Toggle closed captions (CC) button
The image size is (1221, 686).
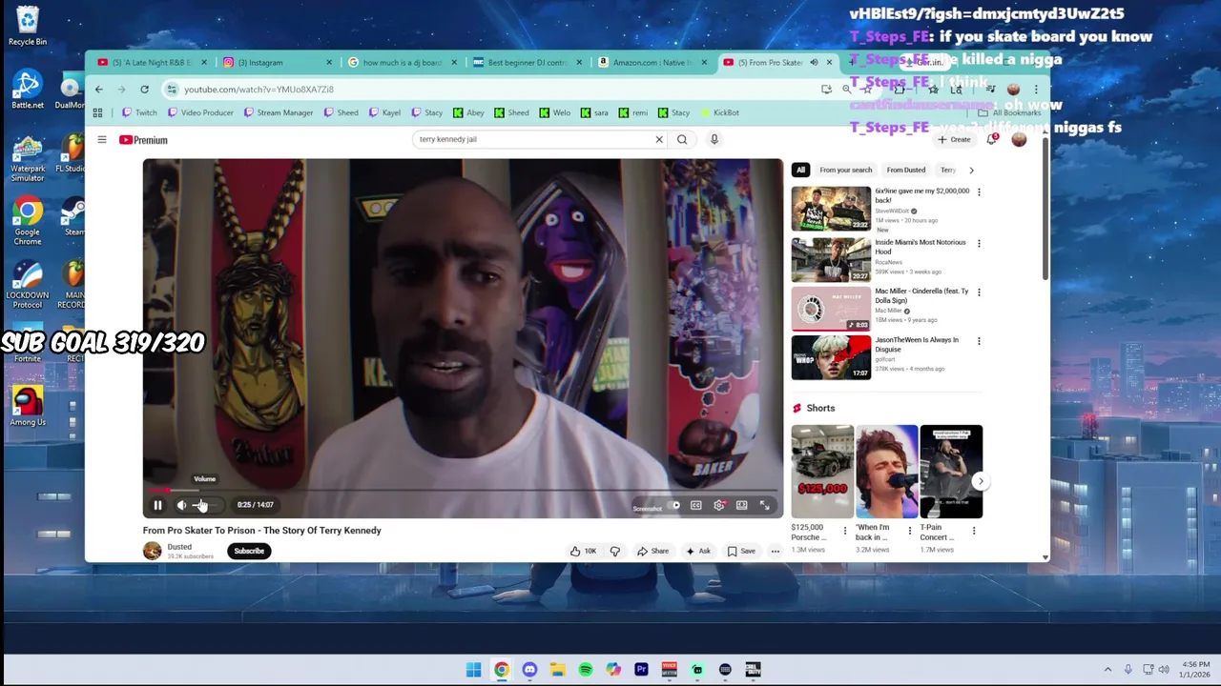pyautogui.click(x=696, y=505)
